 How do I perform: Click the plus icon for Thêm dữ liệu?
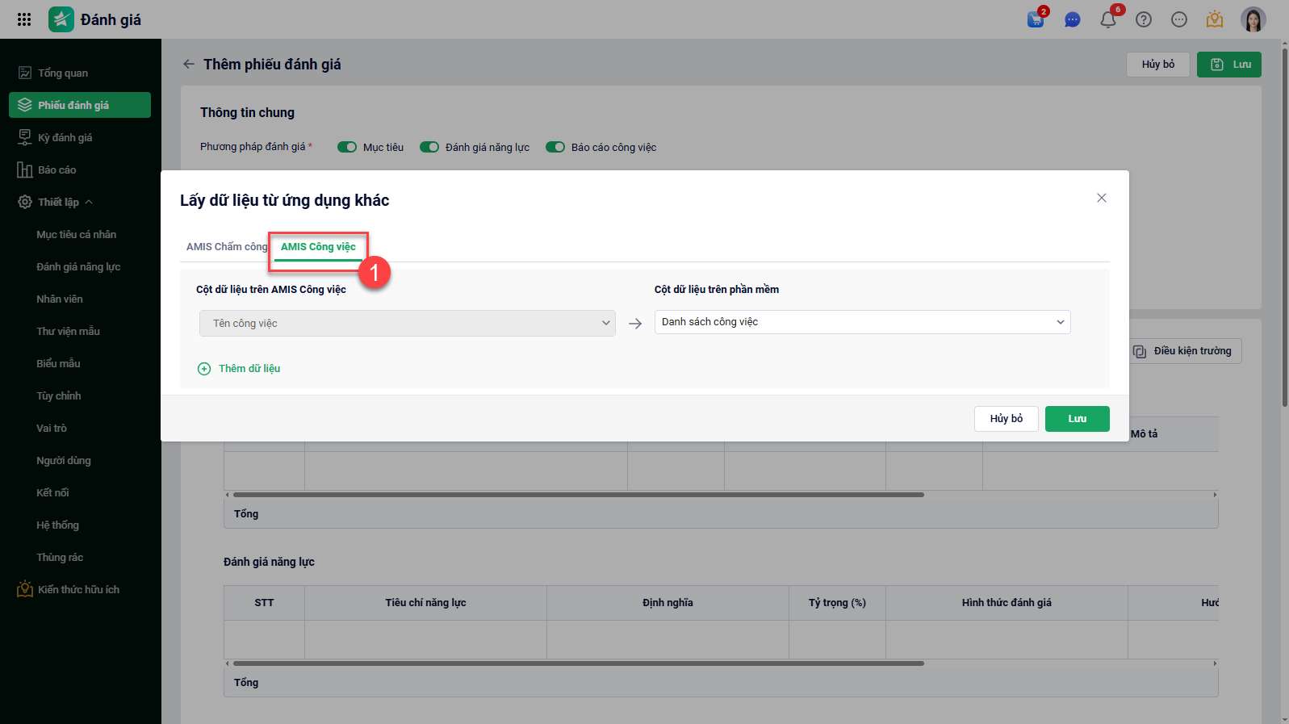pos(204,369)
